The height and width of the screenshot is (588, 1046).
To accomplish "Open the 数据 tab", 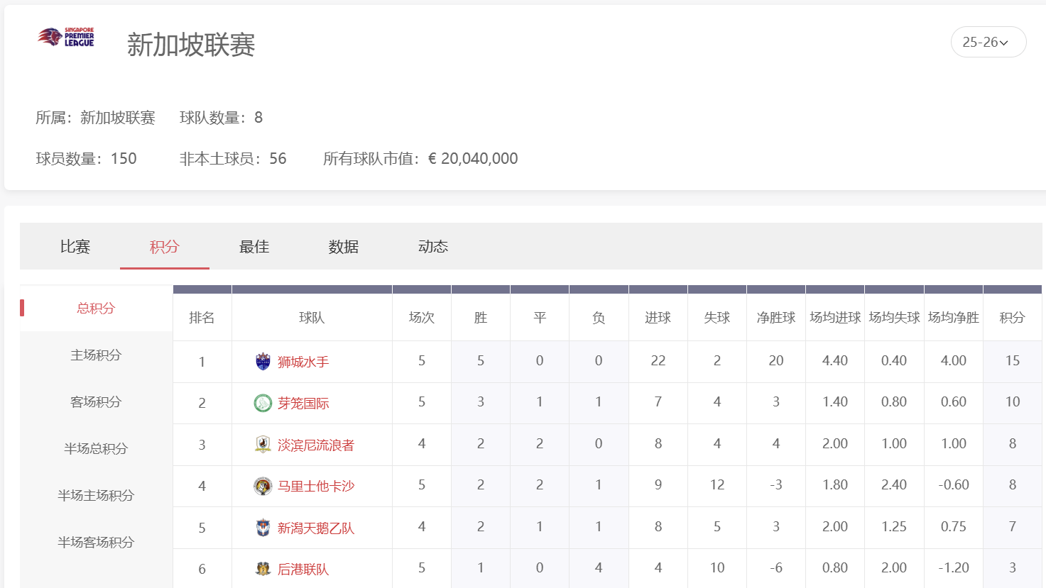I will click(344, 246).
